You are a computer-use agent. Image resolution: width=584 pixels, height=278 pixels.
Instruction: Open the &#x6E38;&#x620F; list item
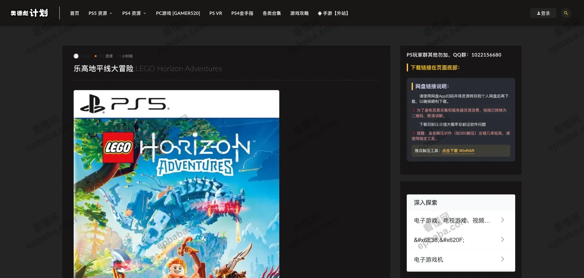coord(461,240)
